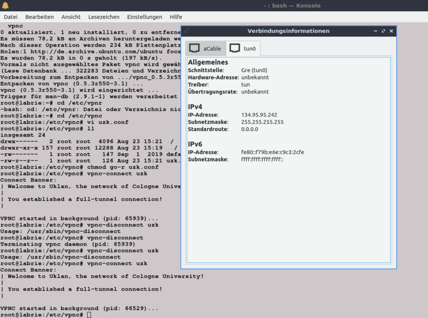The height and width of the screenshot is (318, 428).
Task: Select the tun0 connection tab
Action: [243, 48]
